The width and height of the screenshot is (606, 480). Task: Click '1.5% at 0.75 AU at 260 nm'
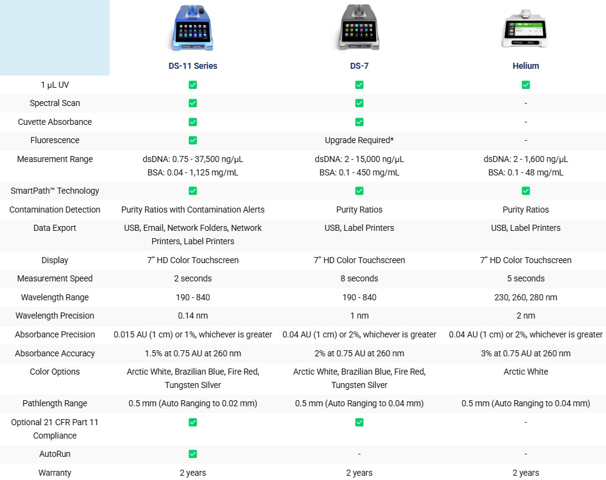[x=193, y=353]
